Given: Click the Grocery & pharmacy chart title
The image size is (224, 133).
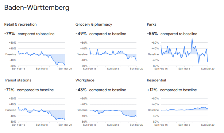Looking at the screenshot, I should tap(94, 24).
